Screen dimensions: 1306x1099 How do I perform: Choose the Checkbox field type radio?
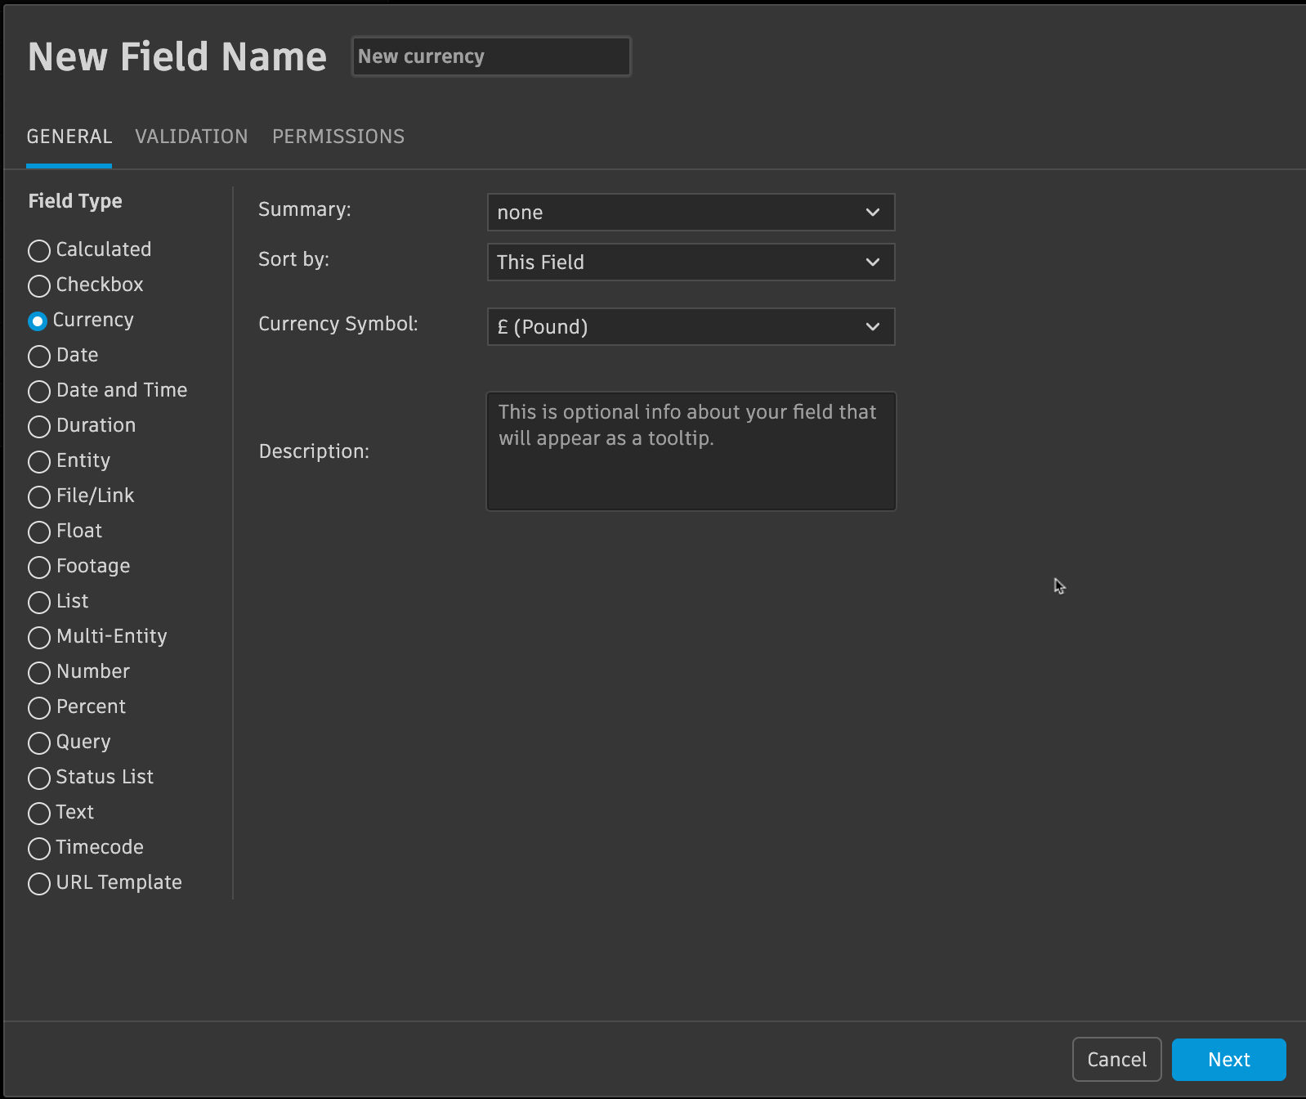coord(39,286)
